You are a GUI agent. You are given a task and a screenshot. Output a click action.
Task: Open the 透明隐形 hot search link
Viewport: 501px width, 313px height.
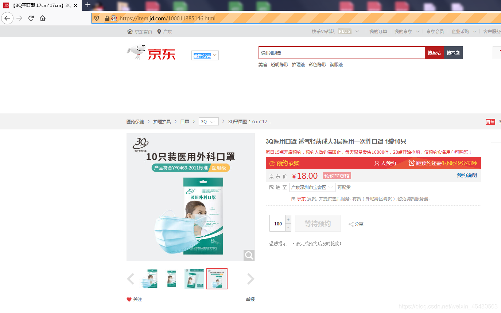279,64
